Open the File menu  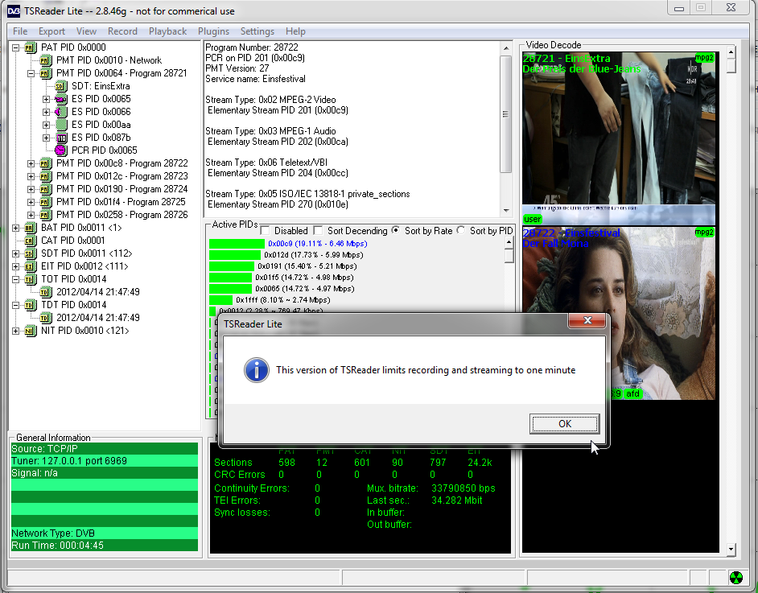(x=20, y=31)
